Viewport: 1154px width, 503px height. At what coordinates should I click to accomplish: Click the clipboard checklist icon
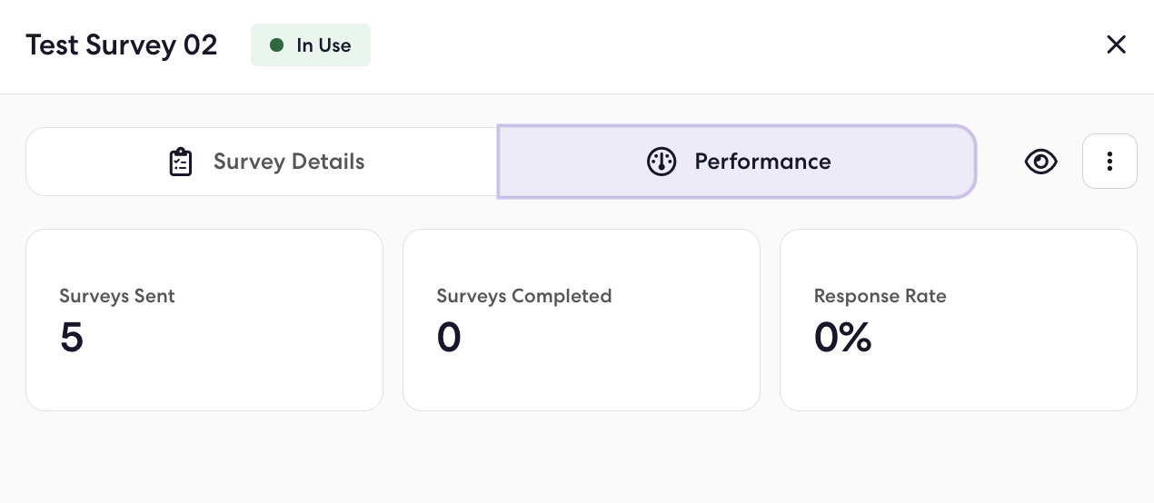pyautogui.click(x=181, y=162)
